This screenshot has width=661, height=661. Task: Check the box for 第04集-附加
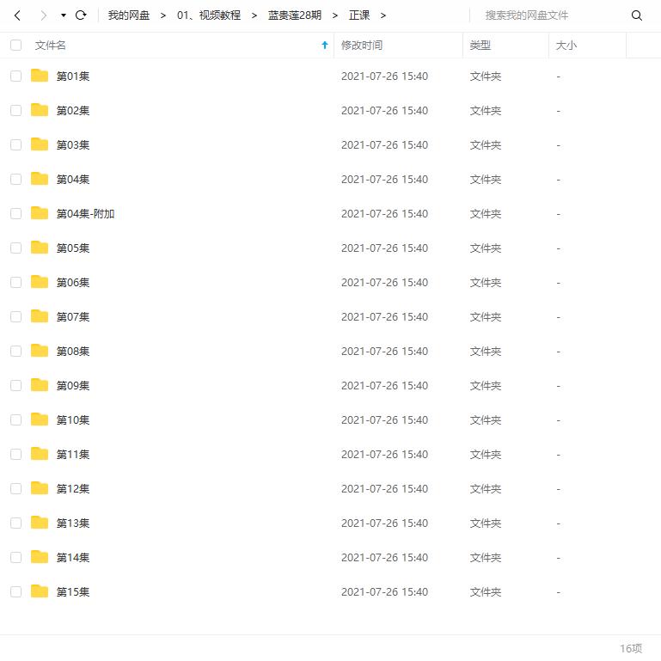coord(16,214)
